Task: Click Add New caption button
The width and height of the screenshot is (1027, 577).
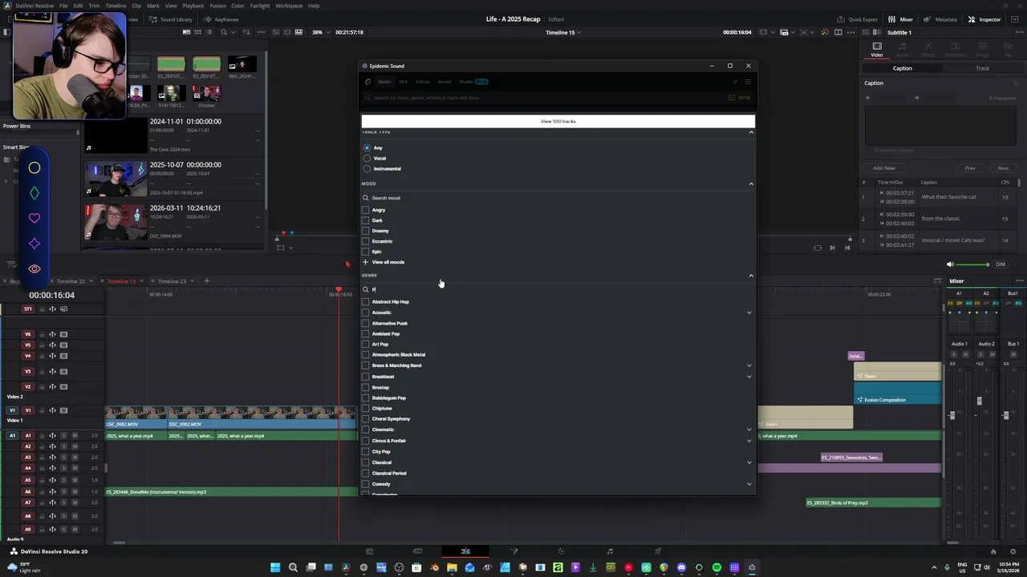Action: pyautogui.click(x=883, y=168)
